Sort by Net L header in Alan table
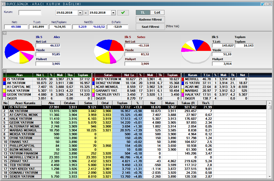274x181 pixels. (x=40, y=75)
